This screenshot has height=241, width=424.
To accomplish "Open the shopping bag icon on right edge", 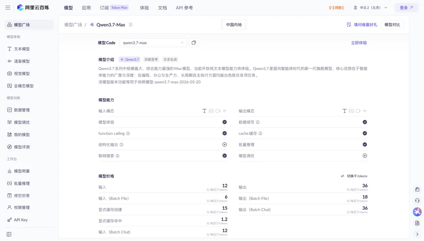I will (x=417, y=189).
